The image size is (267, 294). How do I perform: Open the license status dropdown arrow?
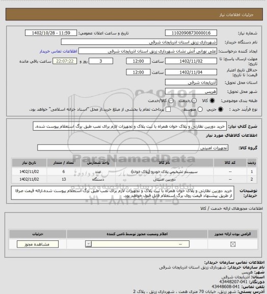click(88, 244)
